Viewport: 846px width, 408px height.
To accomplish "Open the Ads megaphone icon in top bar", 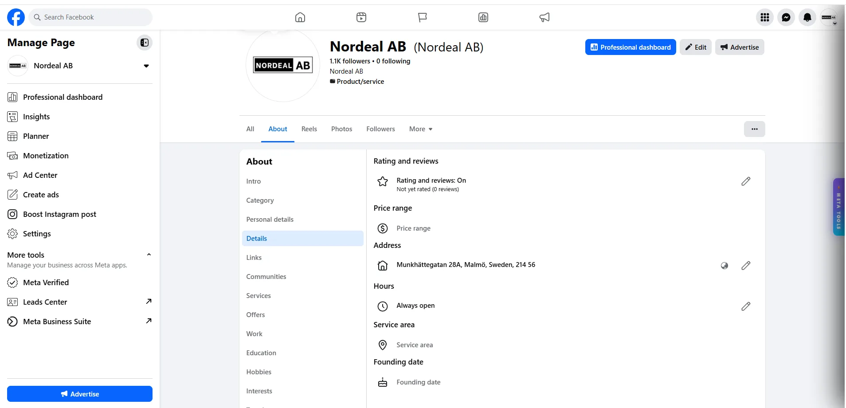I will pyautogui.click(x=544, y=17).
